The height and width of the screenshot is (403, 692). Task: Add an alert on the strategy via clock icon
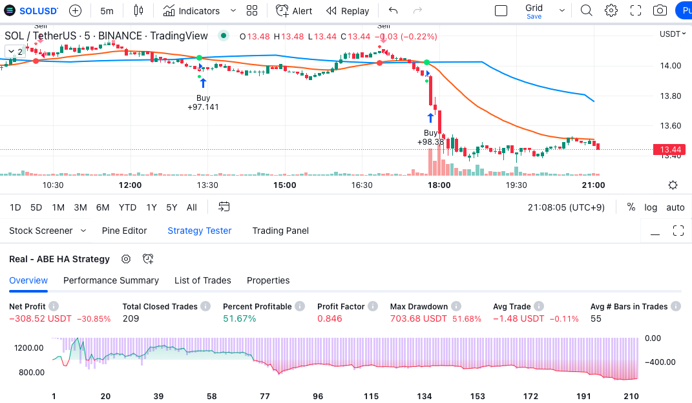(x=148, y=259)
